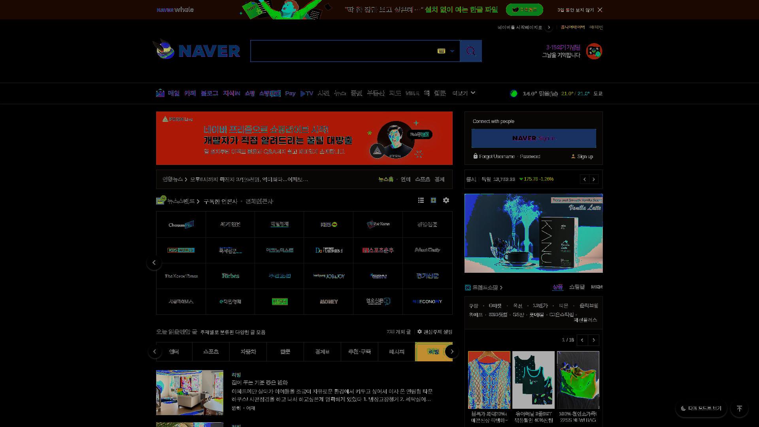Expand the 트렌드쇼핑 section chevron

pyautogui.click(x=501, y=288)
